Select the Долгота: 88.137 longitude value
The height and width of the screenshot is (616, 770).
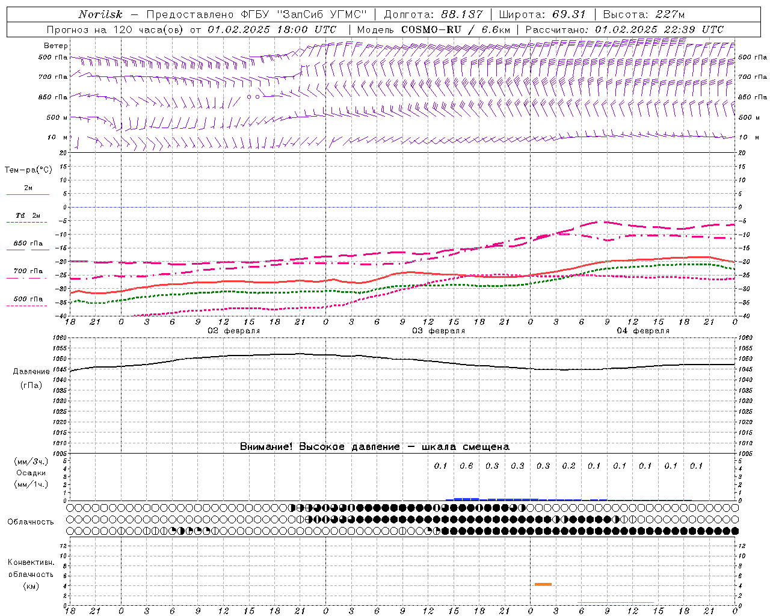coord(433,14)
